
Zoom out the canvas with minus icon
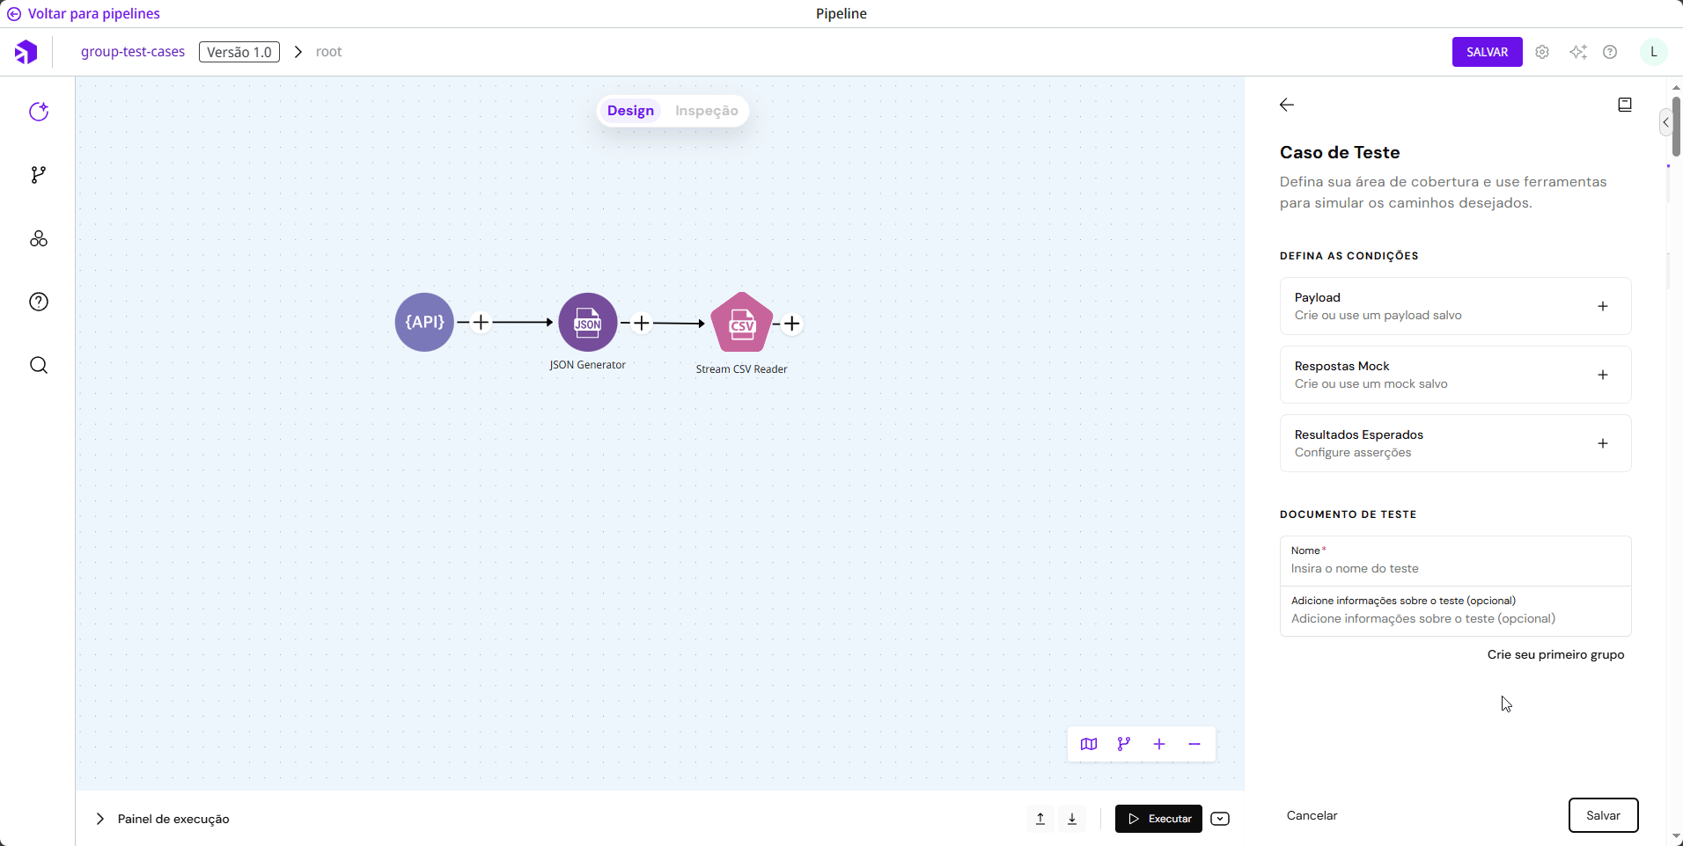[1194, 744]
